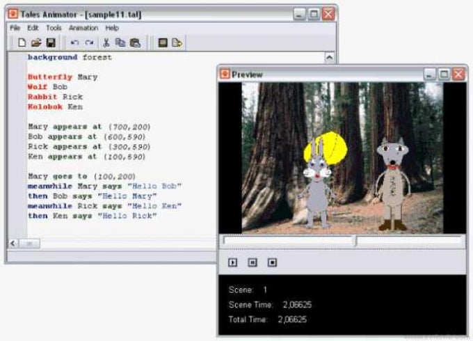
Task: Click the code line 'Butterfly Mary'
Action: tap(63, 77)
